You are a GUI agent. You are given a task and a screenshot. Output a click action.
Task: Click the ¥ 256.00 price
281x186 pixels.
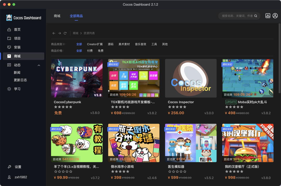[176, 113]
